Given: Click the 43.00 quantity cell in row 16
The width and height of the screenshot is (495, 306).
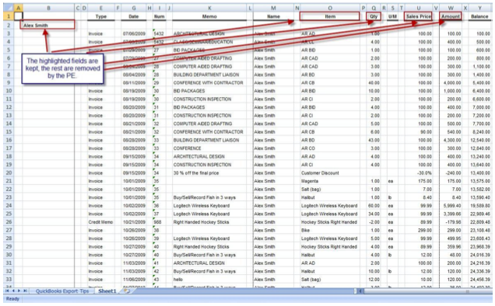Looking at the screenshot, I should (374, 140).
